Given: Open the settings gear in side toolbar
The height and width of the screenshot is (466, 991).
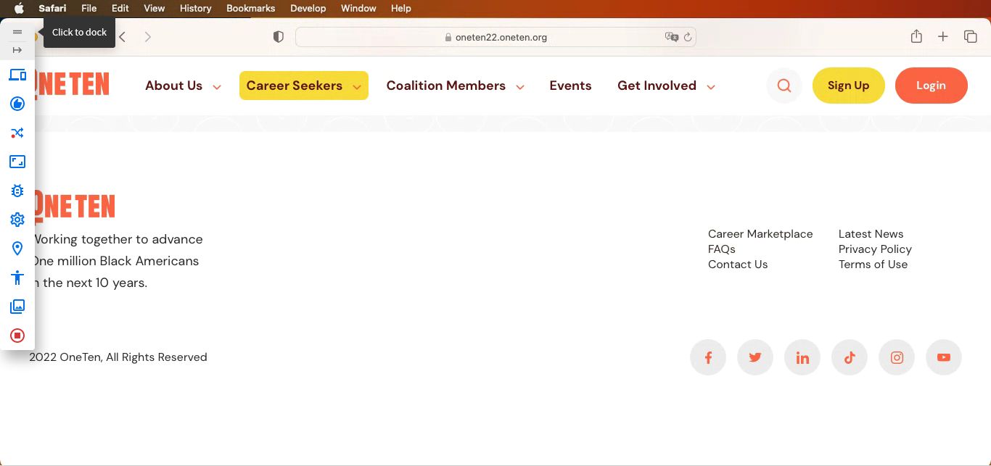Looking at the screenshot, I should tap(17, 220).
